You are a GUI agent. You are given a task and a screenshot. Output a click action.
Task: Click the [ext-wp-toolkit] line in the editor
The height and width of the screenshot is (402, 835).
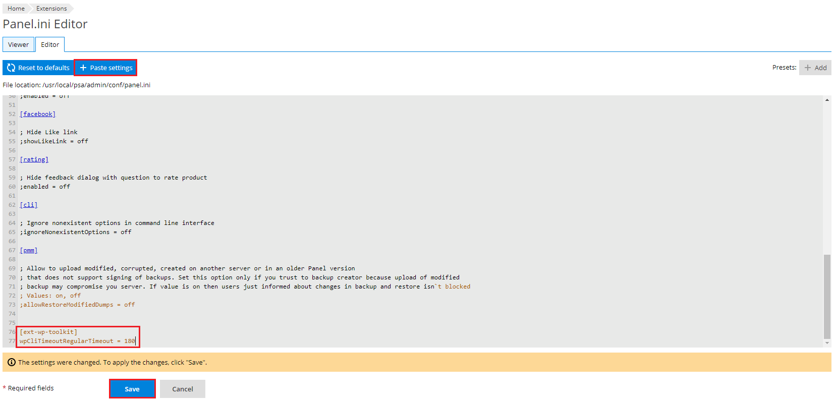[x=48, y=332]
